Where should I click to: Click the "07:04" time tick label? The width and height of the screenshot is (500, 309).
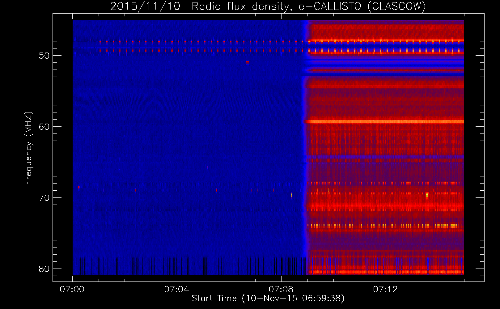[x=176, y=290]
